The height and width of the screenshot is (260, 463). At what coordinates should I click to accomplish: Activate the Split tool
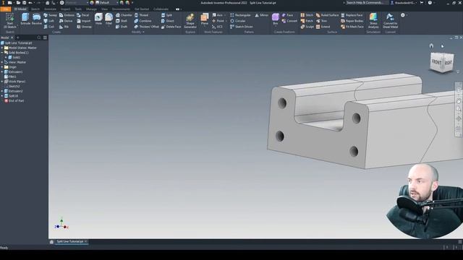tap(166, 15)
